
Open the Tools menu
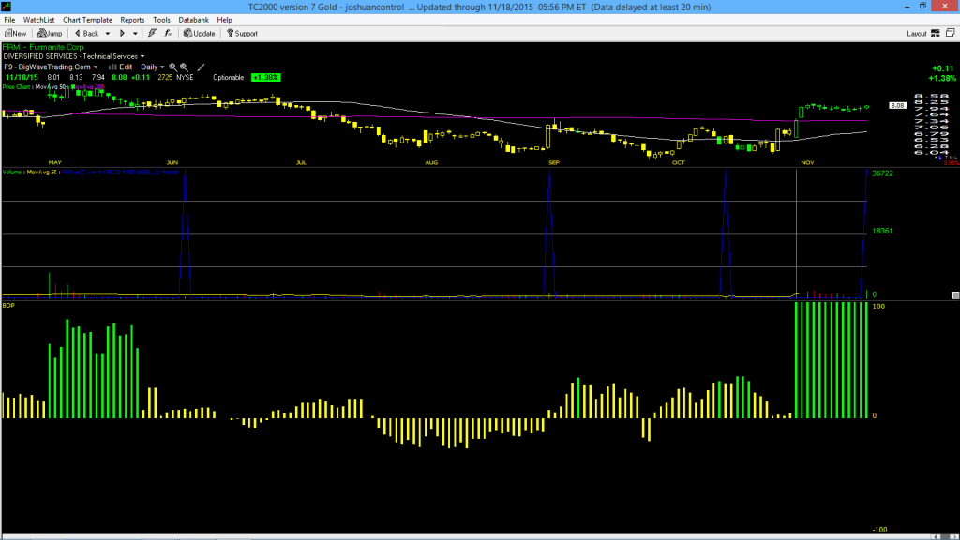coord(161,20)
